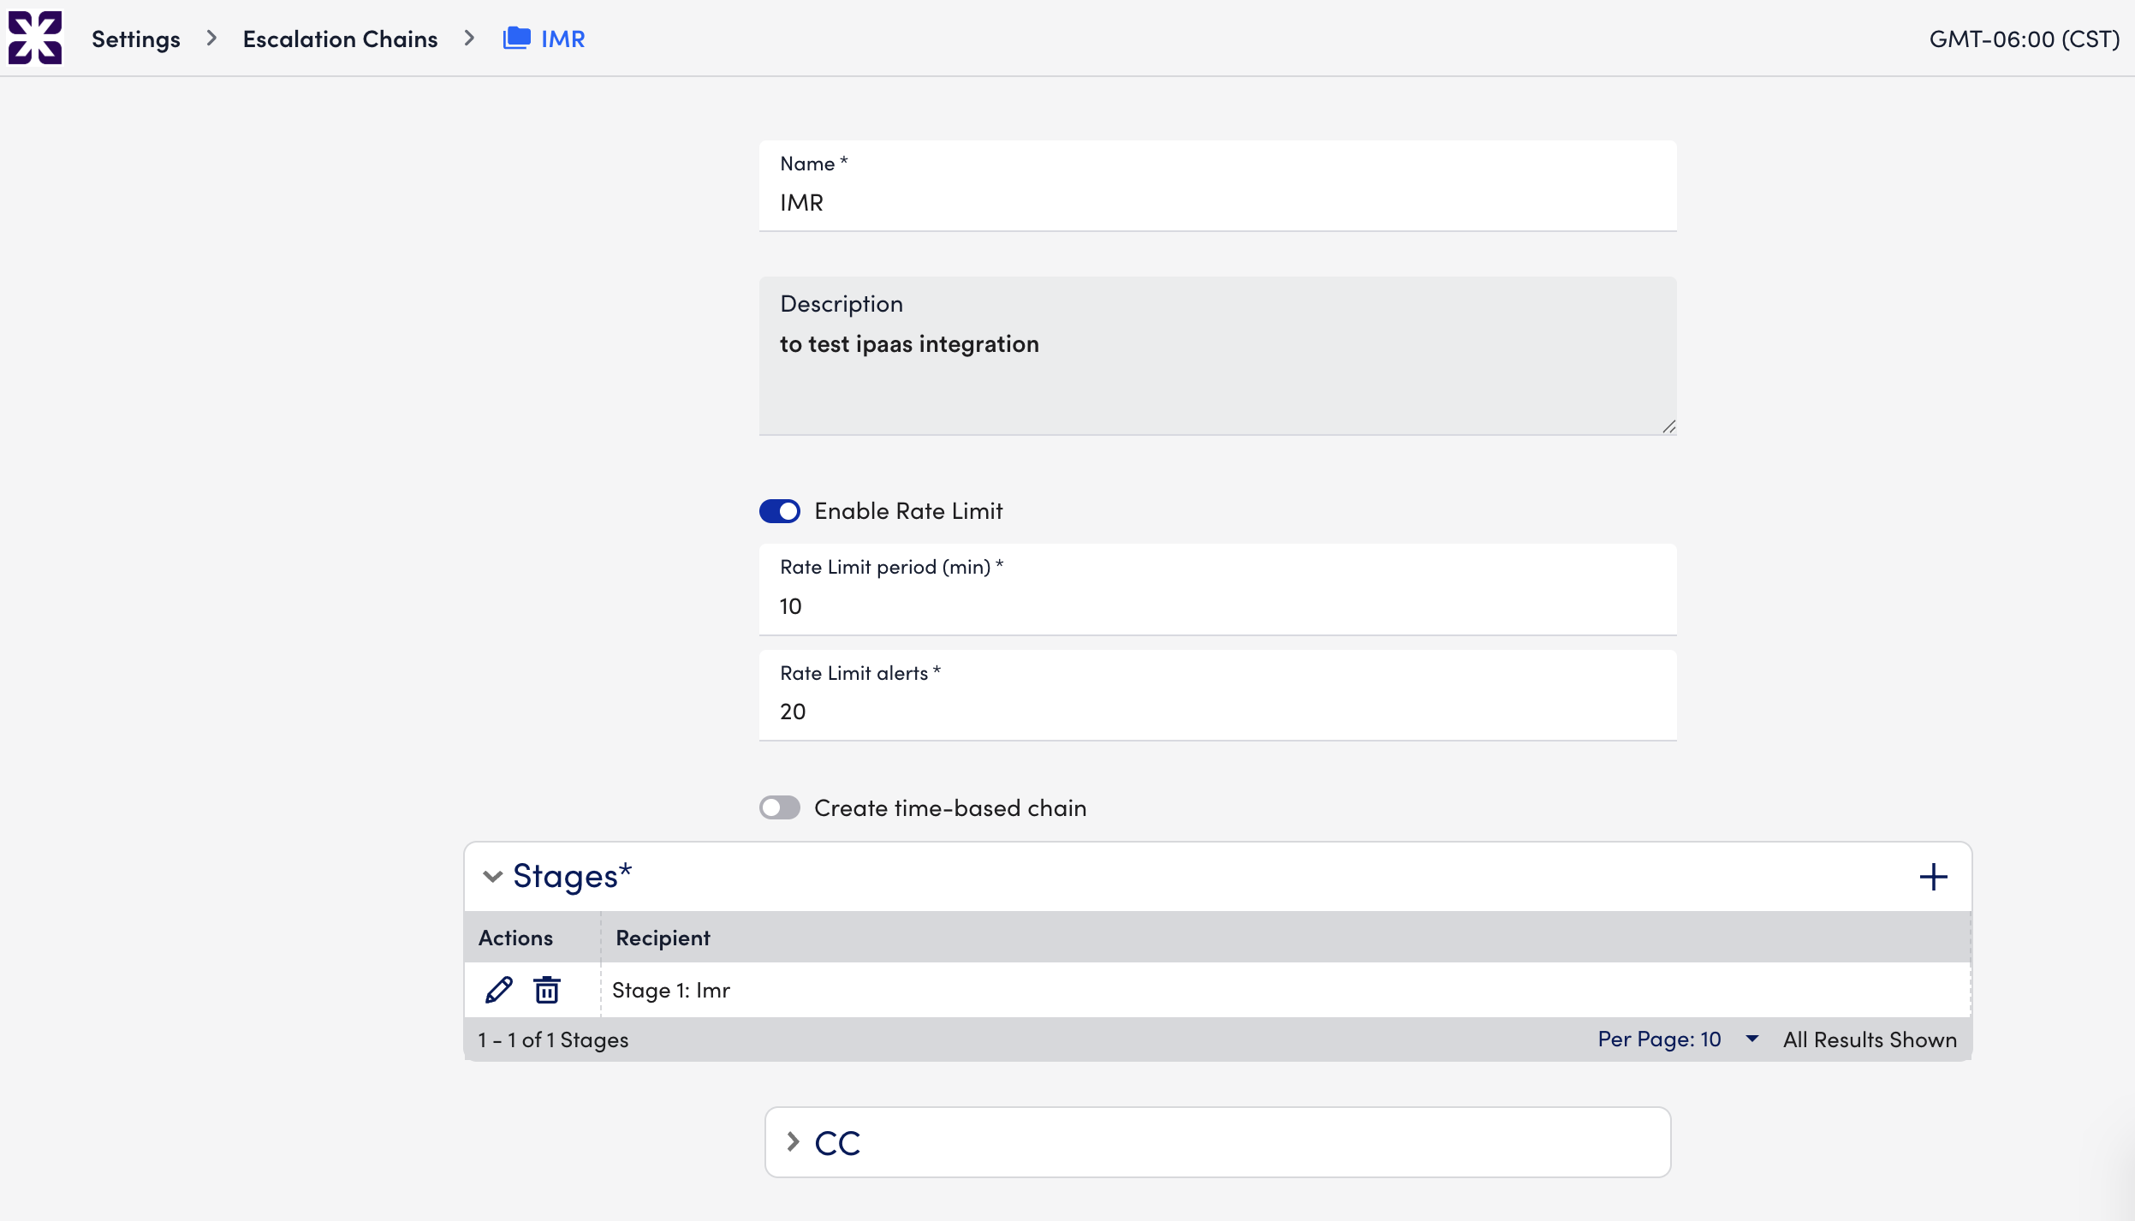Click the LogicMonitor logo icon
The image size is (2135, 1221).
pos(35,38)
